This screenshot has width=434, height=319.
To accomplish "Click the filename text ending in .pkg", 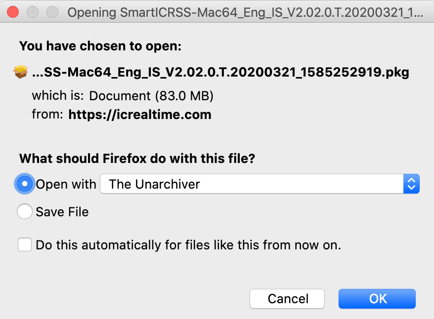I will click(220, 72).
